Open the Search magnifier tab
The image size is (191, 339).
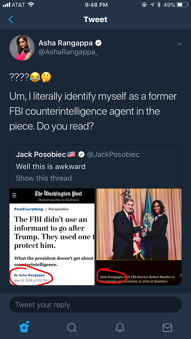pos(72,327)
